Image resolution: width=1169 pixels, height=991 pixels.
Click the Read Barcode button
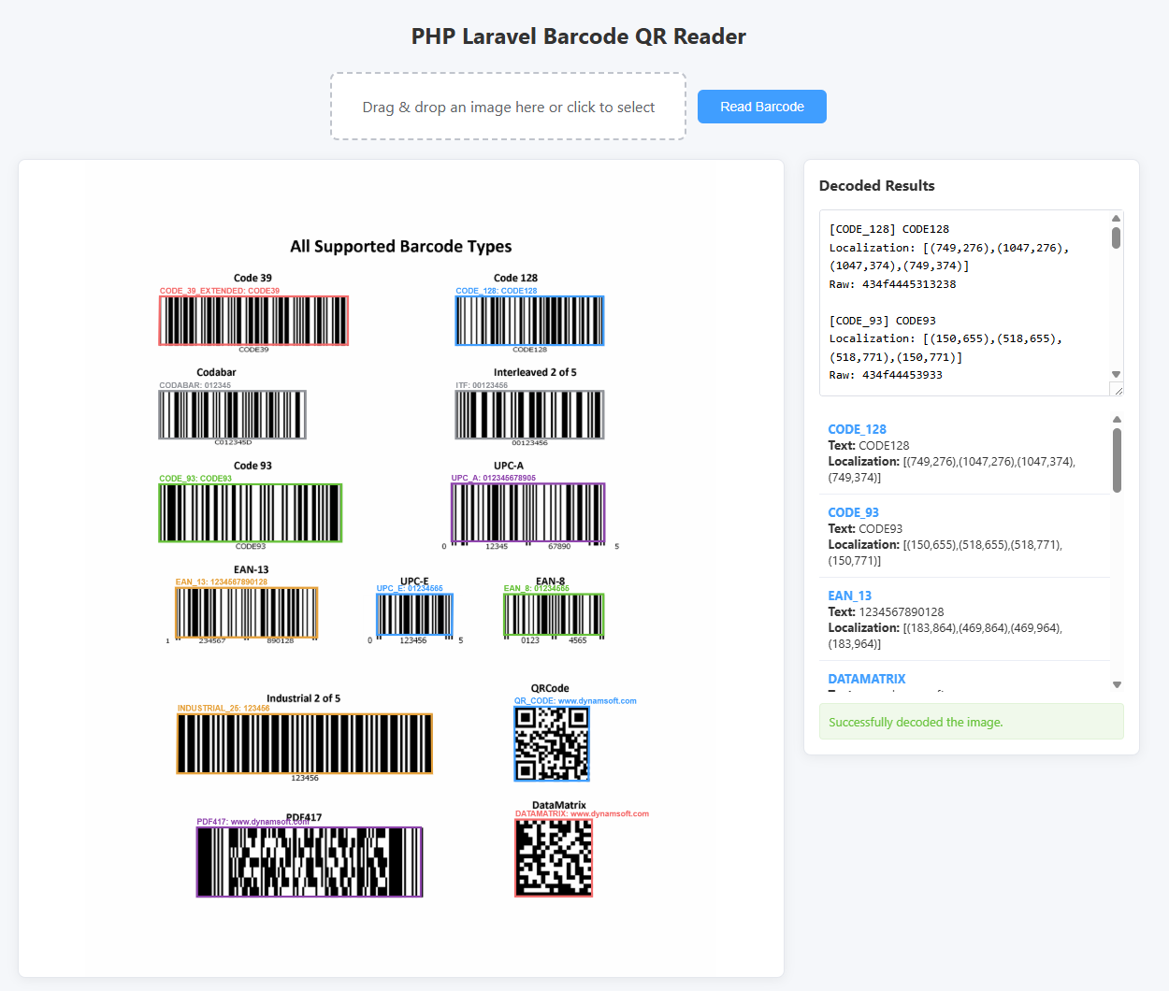(762, 107)
